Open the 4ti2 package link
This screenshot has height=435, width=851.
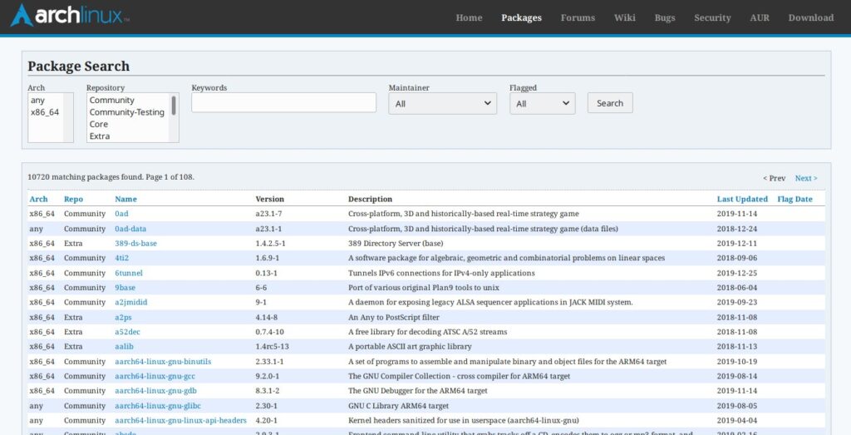click(x=121, y=258)
